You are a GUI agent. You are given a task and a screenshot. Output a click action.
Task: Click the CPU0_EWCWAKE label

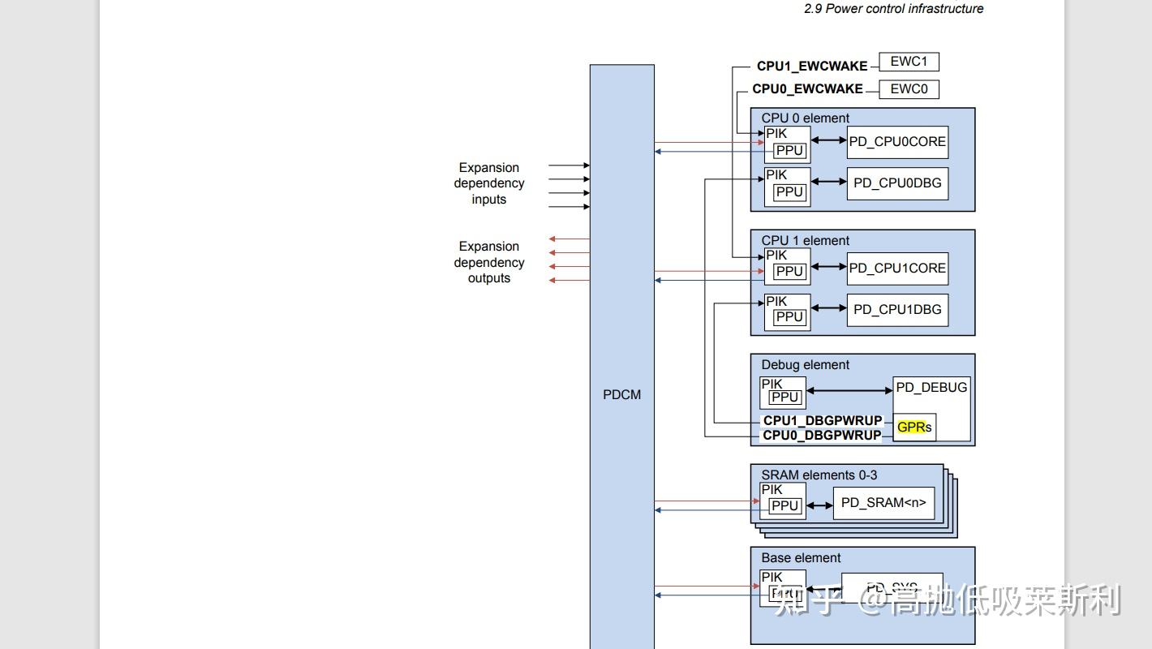click(x=806, y=89)
